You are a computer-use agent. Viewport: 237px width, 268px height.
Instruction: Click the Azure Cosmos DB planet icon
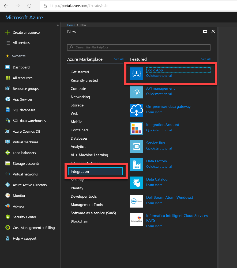[8, 131]
